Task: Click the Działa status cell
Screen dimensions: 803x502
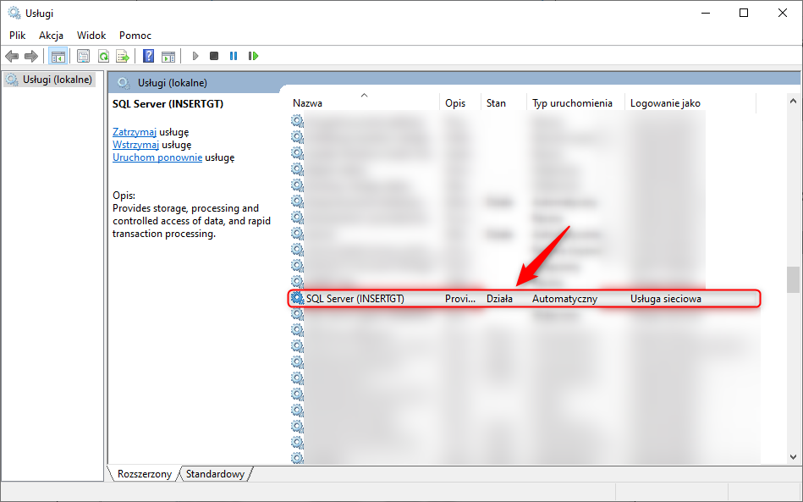Action: (x=499, y=299)
